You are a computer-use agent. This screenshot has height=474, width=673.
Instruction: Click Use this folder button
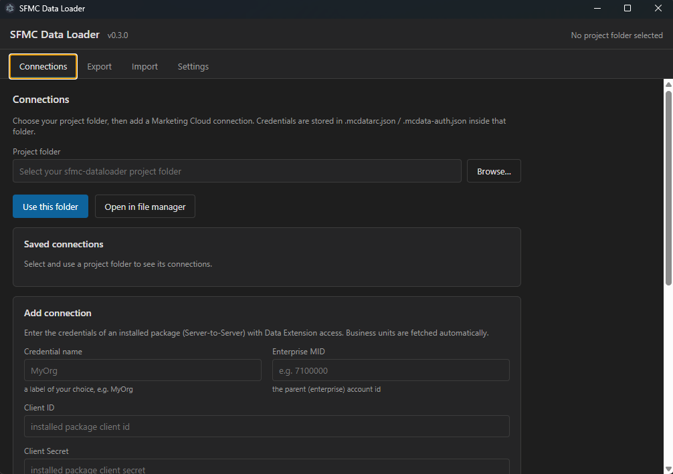tap(50, 207)
